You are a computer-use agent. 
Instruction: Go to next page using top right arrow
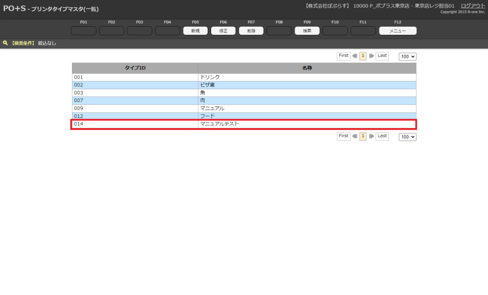(371, 56)
